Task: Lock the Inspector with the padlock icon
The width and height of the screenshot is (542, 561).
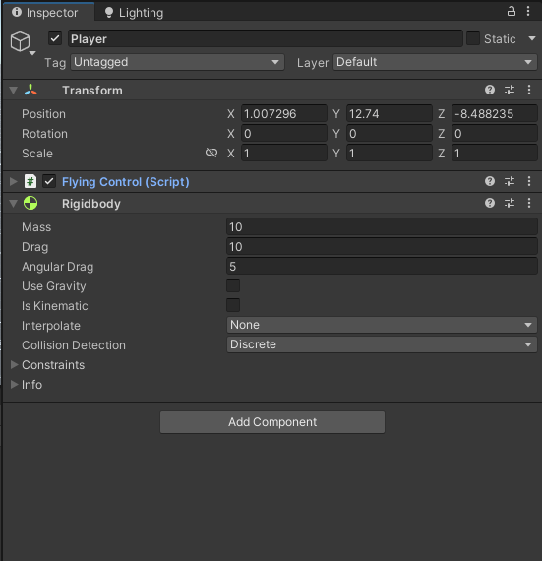Action: click(512, 11)
